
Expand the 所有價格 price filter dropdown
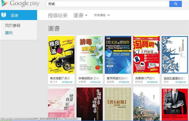pyautogui.click(x=102, y=15)
